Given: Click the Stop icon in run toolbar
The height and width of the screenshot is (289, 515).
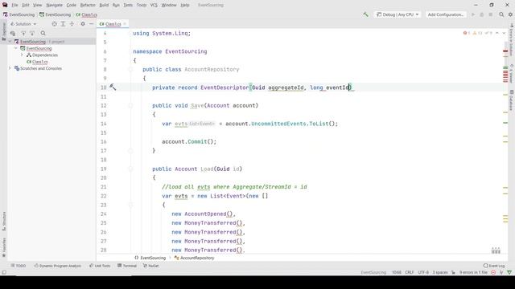Looking at the screenshot, I should (491, 14).
